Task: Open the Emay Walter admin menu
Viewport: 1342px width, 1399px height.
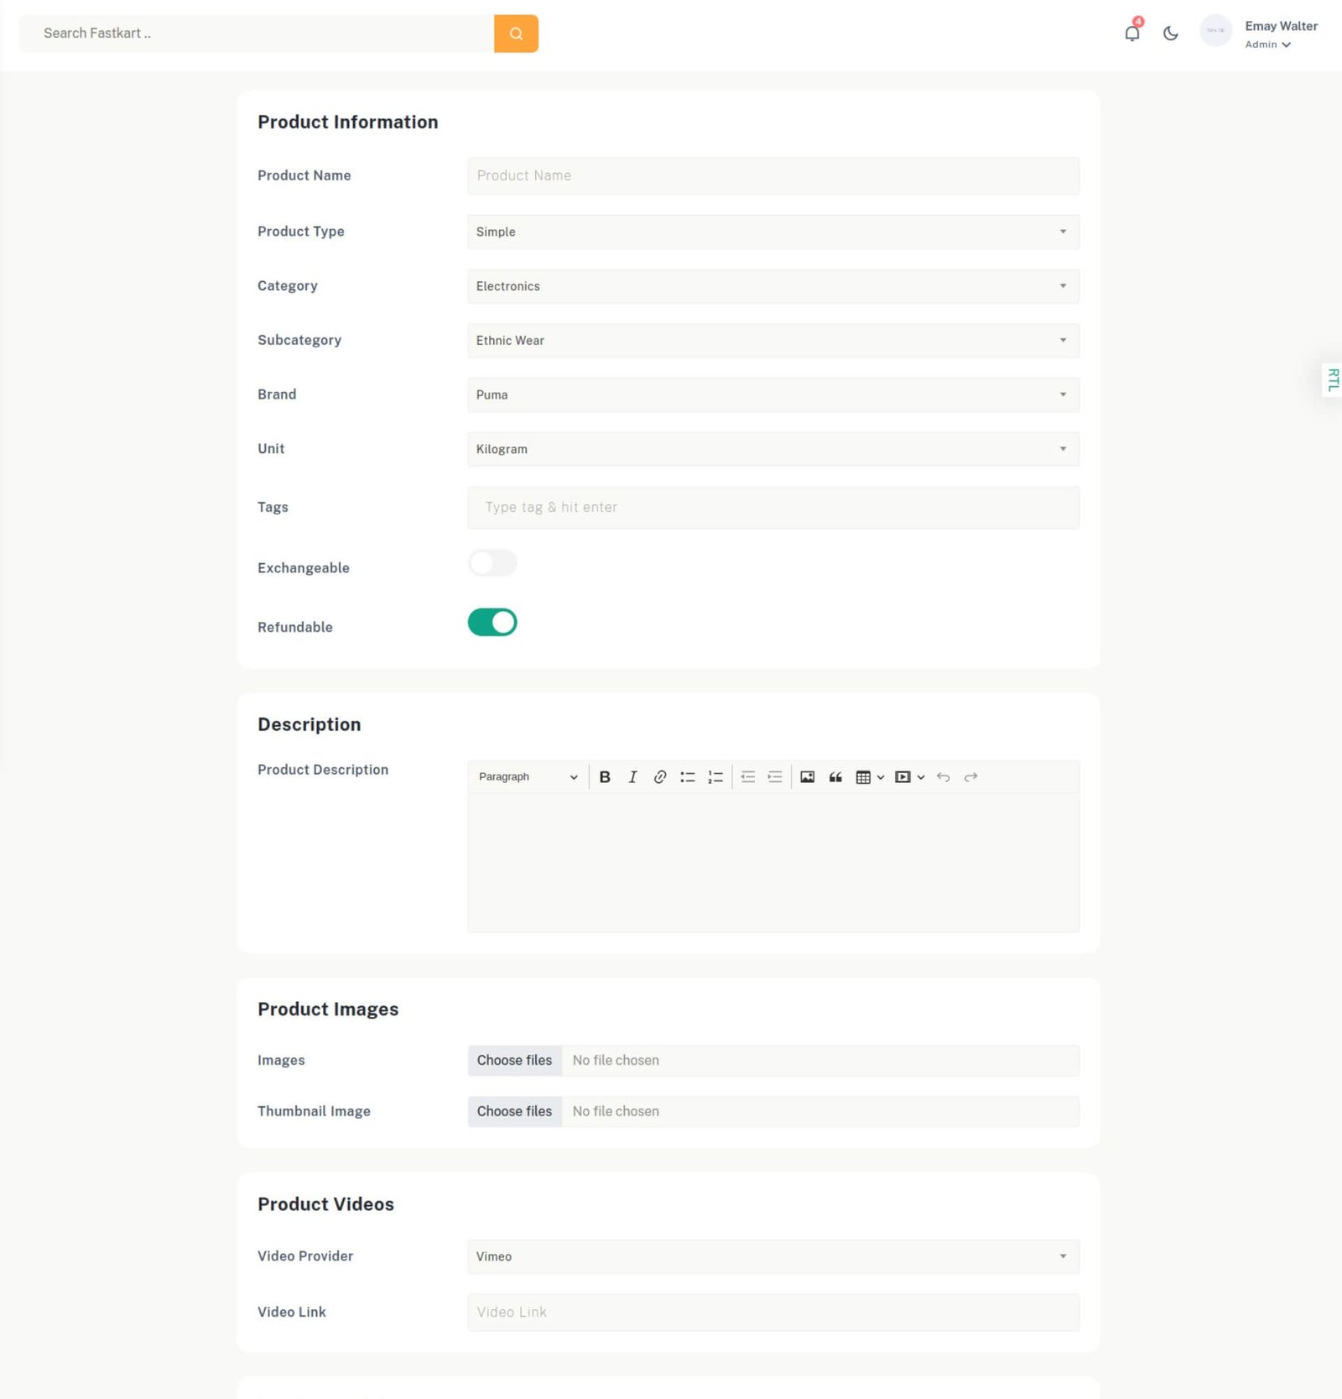Action: coord(1279,34)
